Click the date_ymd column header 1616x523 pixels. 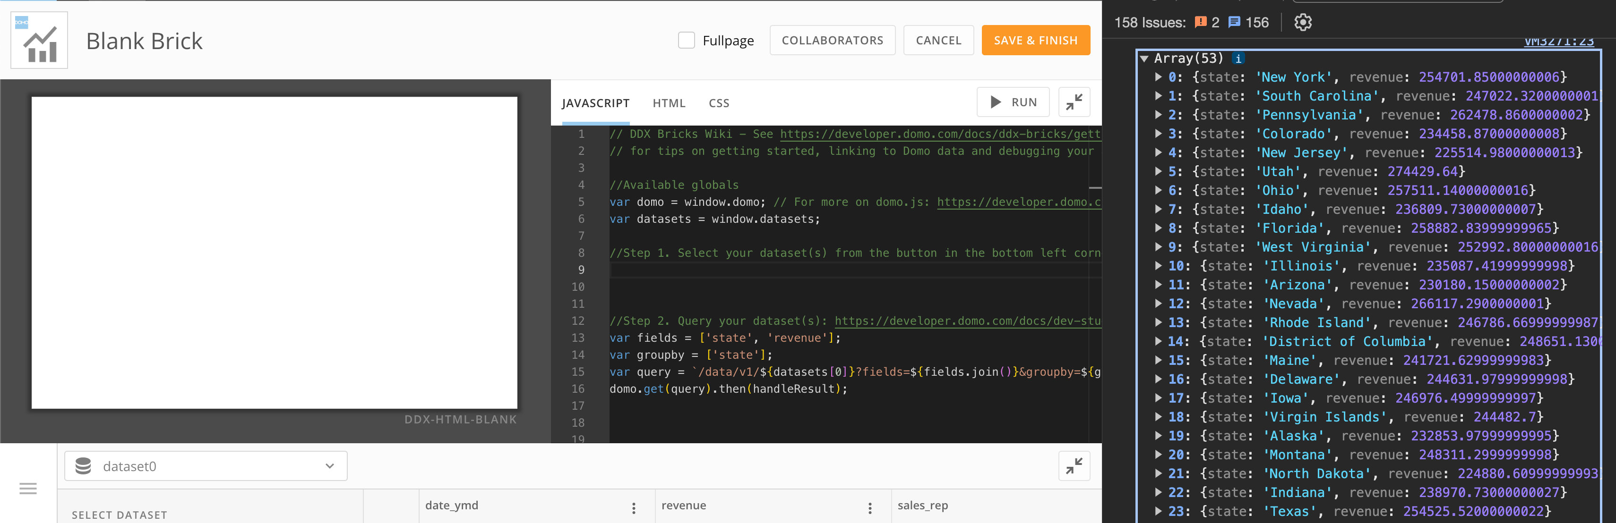tap(452, 505)
